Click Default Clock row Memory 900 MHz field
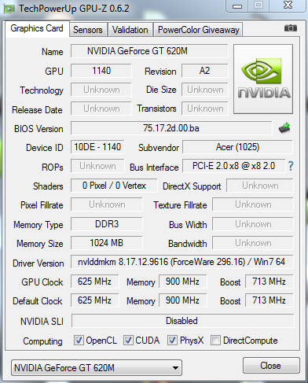The height and width of the screenshot is (383, 308). coord(183,300)
